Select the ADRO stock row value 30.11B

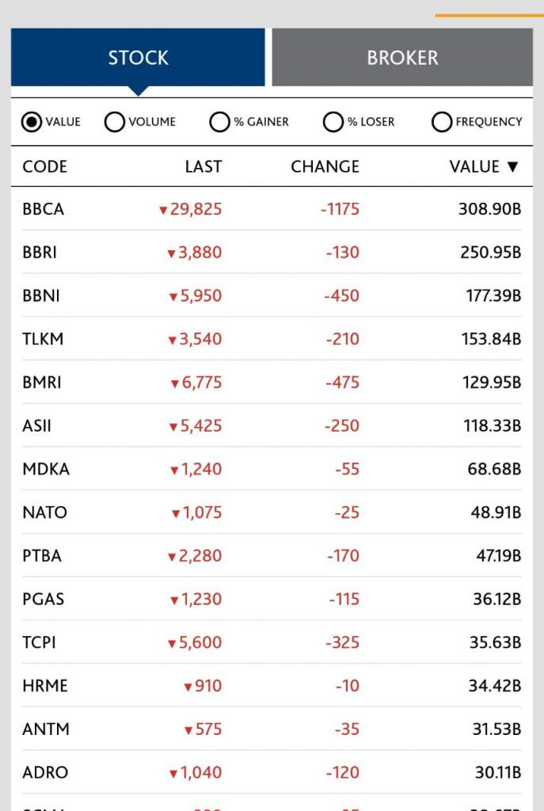point(494,773)
